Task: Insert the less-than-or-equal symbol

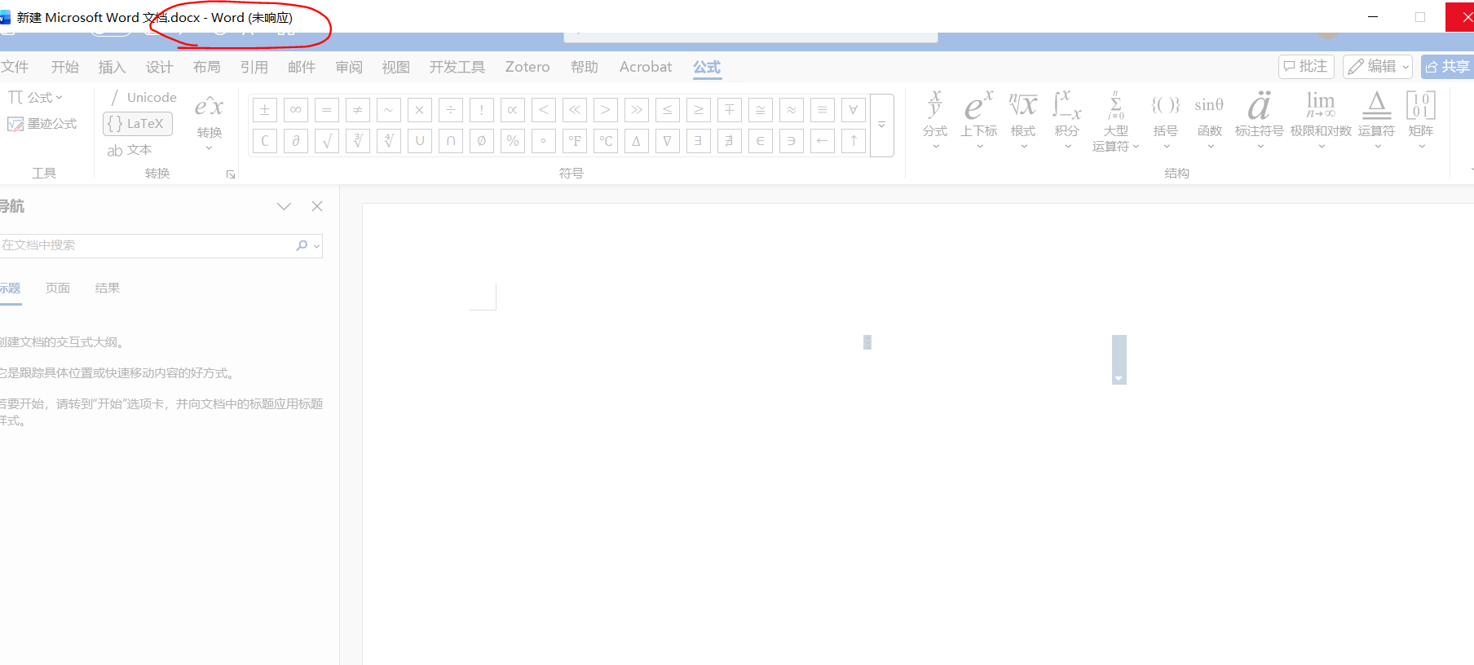Action: point(668,109)
